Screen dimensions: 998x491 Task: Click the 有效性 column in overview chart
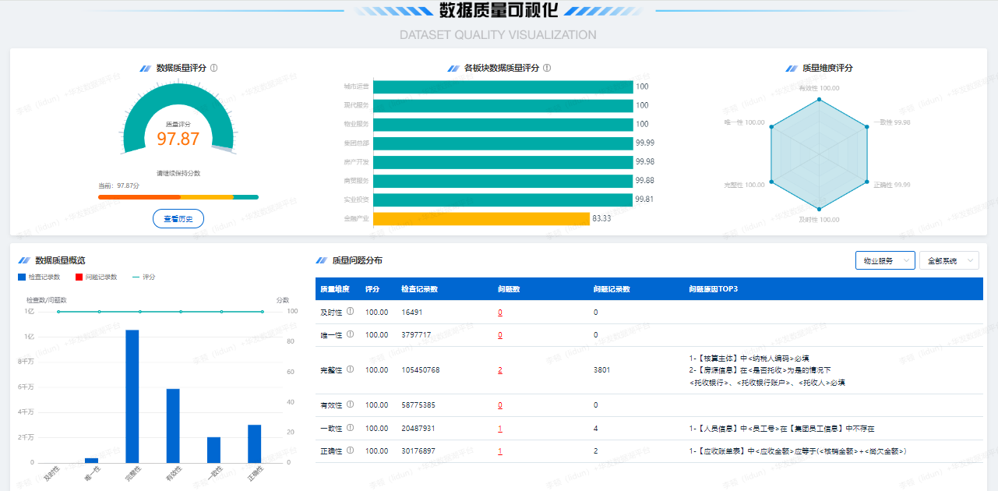point(173,426)
